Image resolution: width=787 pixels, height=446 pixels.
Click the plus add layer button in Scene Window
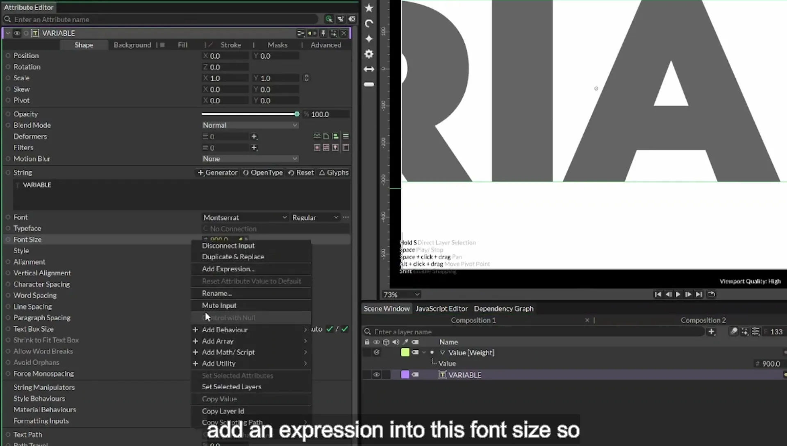711,332
